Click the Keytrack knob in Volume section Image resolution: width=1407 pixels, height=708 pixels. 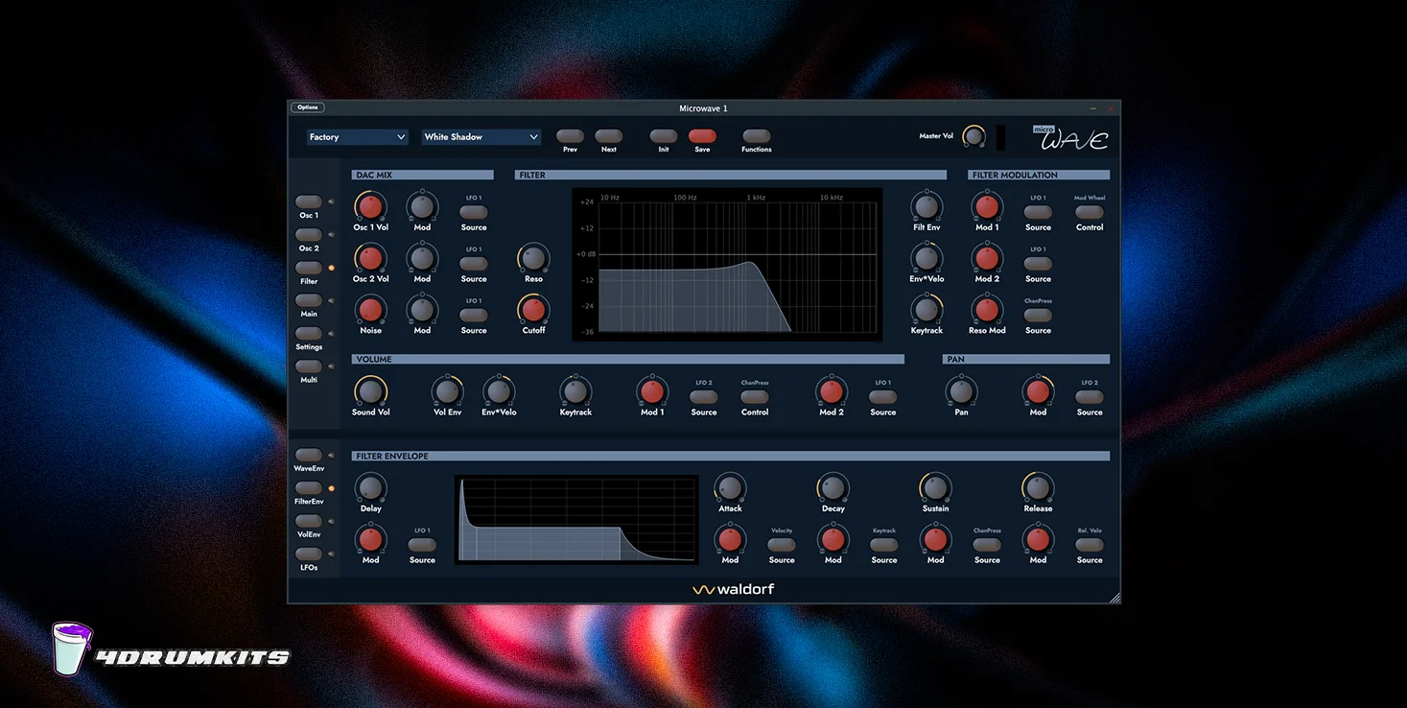575,391
